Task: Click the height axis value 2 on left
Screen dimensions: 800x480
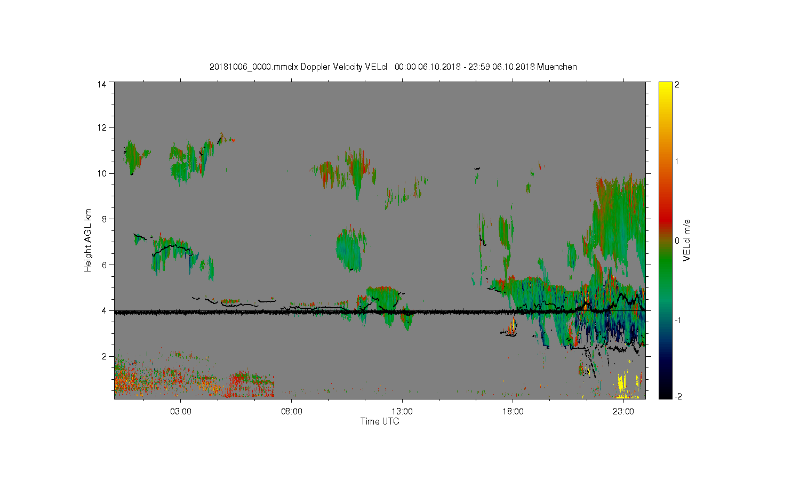Action: (104, 356)
